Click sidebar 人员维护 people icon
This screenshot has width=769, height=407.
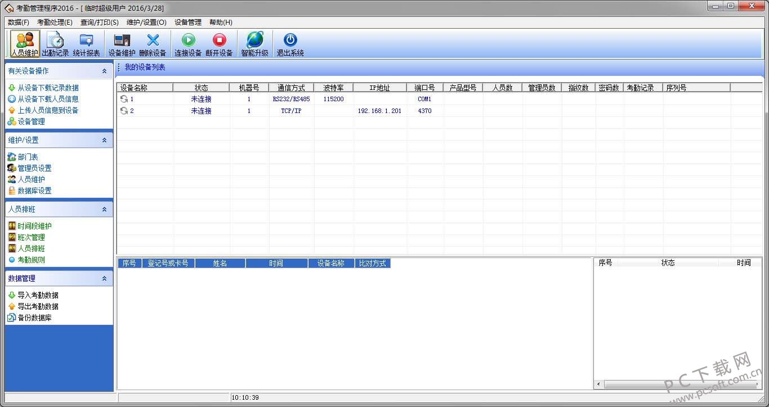[12, 179]
